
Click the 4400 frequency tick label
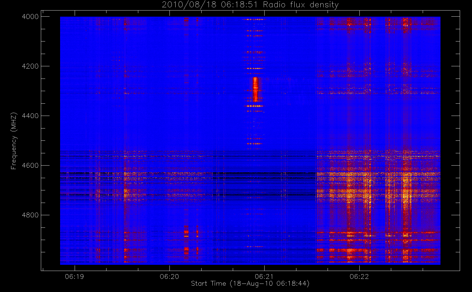[x=30, y=116]
